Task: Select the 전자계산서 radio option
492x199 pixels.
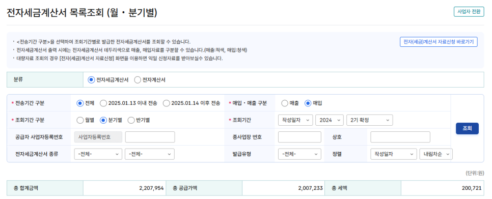Action: point(138,80)
